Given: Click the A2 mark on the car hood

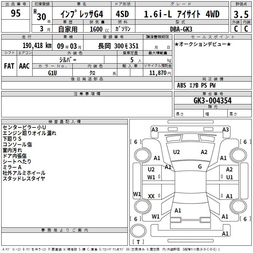Looking at the screenshot, I should tap(204, 152).
